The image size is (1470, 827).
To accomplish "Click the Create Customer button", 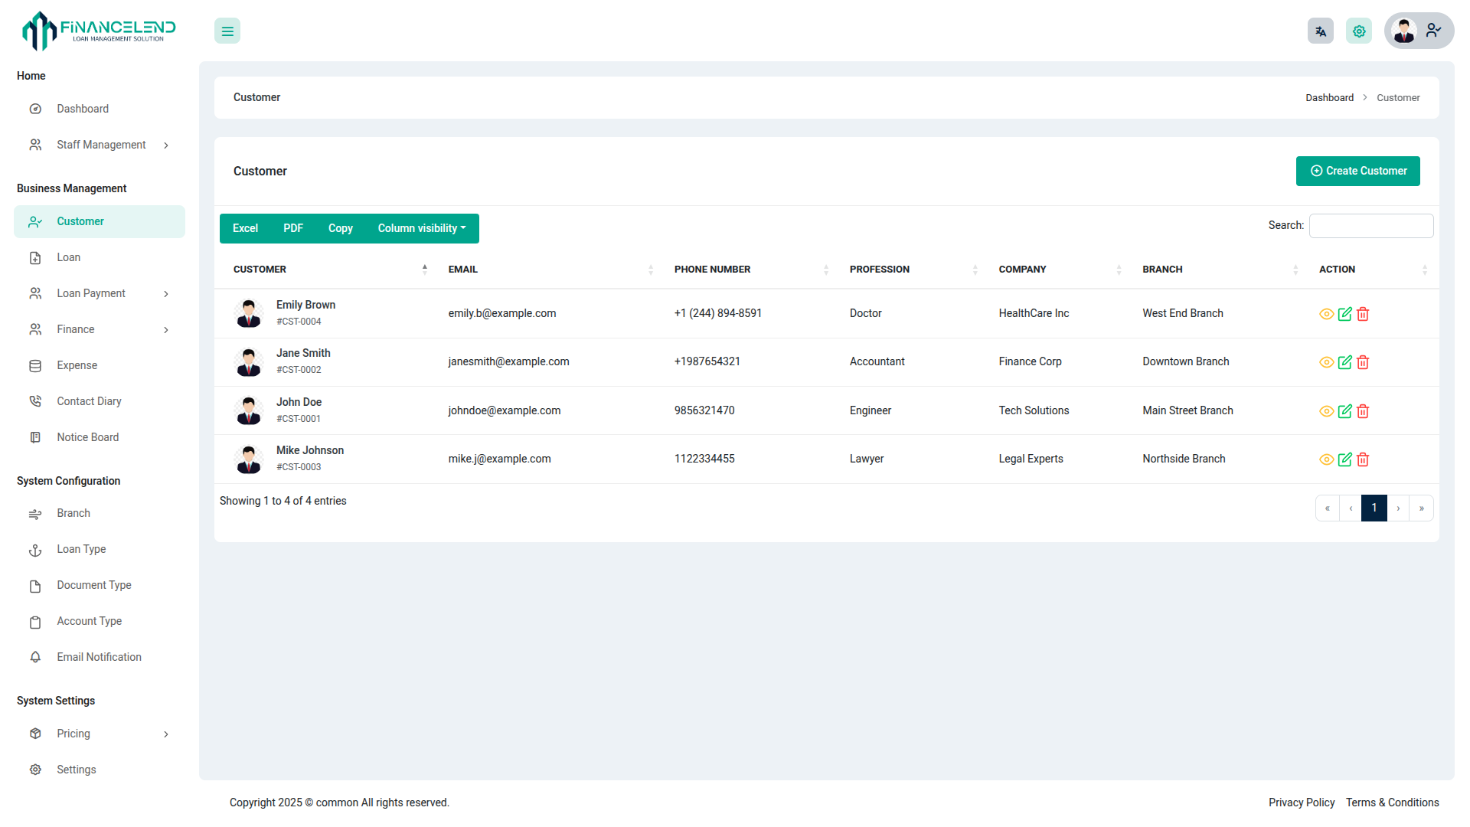I will point(1357,171).
